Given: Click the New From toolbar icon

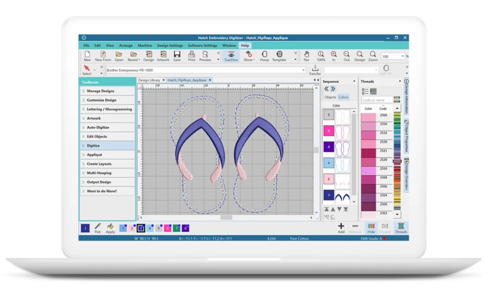Looking at the screenshot, I should (103, 56).
